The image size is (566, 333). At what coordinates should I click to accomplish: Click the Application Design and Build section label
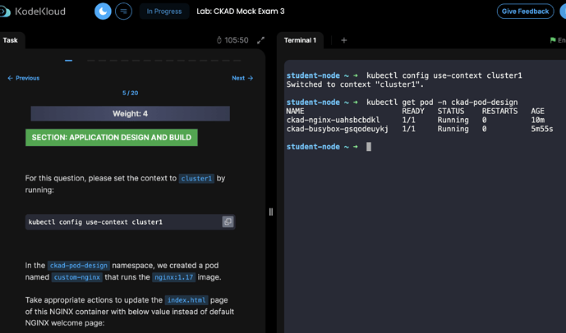pos(112,138)
